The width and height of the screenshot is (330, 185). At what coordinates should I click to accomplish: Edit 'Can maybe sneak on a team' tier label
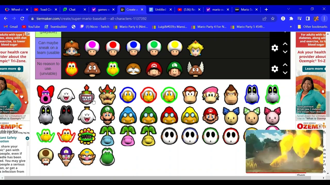click(48, 48)
